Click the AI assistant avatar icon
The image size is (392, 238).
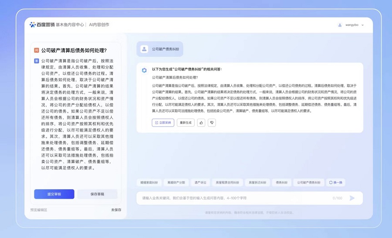pos(144,70)
